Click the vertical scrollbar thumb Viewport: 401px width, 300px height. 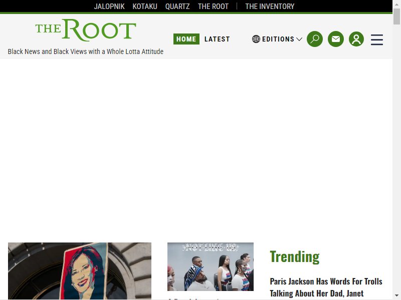(x=396, y=16)
